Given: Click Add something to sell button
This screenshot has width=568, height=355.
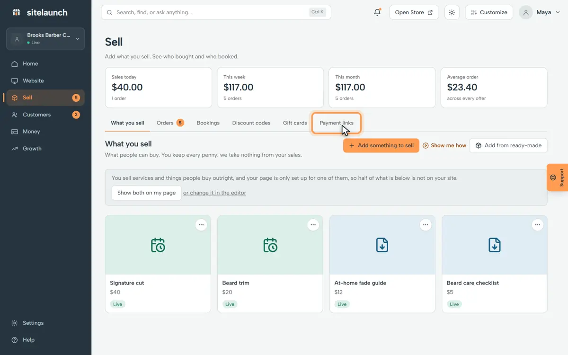Looking at the screenshot, I should pos(381,145).
